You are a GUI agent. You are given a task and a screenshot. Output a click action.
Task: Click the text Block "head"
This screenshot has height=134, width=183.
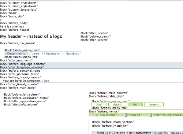click(8, 13)
